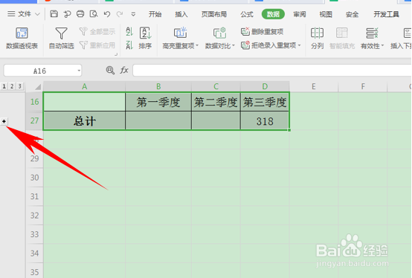This screenshot has height=278, width=412.
Task: Click the Redo arrow icon
Action: [x=120, y=14]
